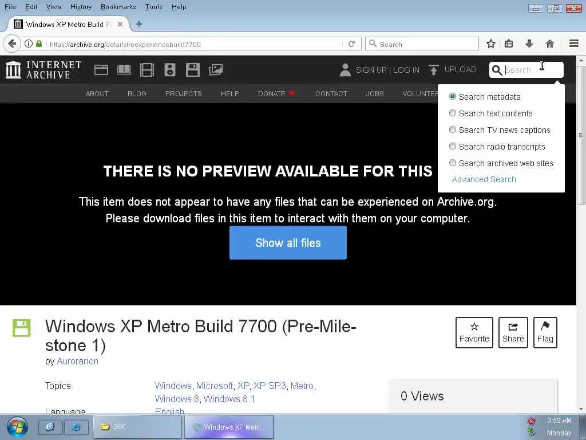
Task: Open the Help menu
Action: point(179,7)
